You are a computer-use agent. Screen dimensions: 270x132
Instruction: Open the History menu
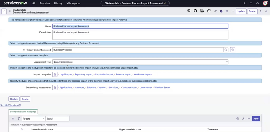(x=58, y=3)
